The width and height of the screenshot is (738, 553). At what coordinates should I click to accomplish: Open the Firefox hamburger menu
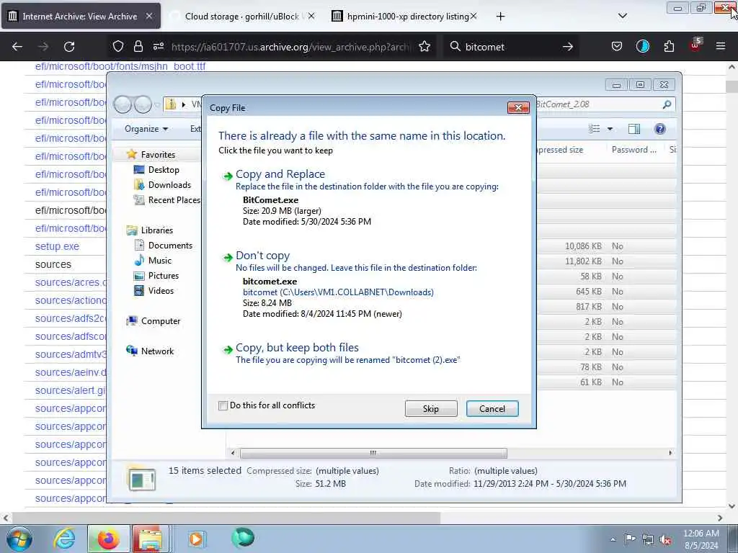(x=721, y=46)
